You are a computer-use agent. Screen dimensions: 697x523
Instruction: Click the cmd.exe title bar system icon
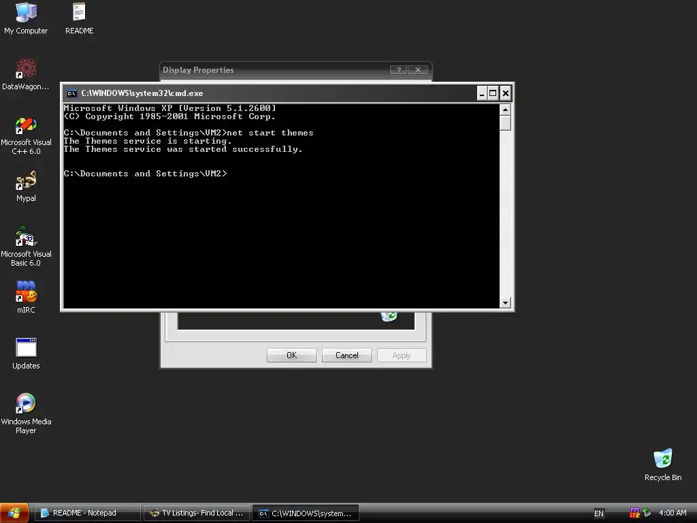click(x=71, y=93)
